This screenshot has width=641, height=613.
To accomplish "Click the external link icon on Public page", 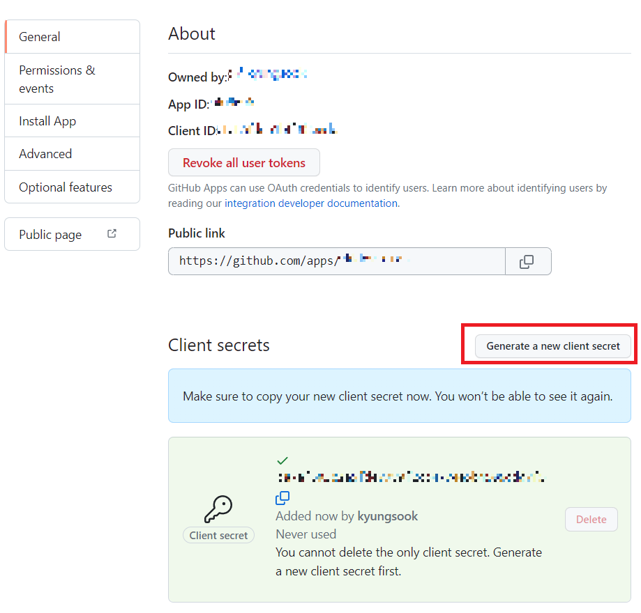I will click(112, 233).
